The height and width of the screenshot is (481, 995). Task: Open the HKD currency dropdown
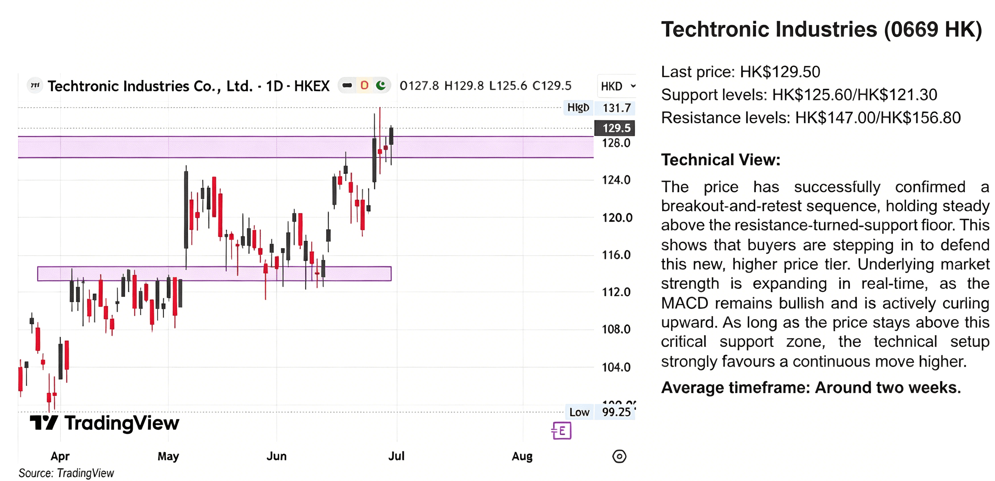click(617, 86)
